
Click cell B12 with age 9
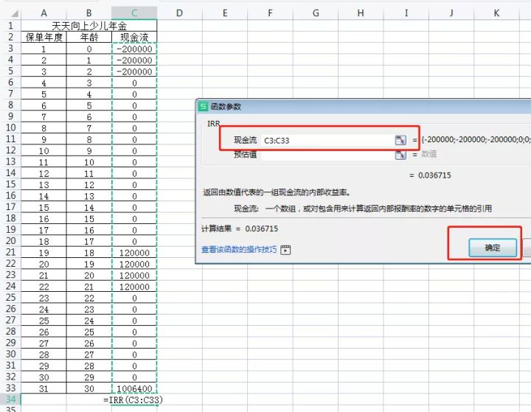click(x=88, y=150)
